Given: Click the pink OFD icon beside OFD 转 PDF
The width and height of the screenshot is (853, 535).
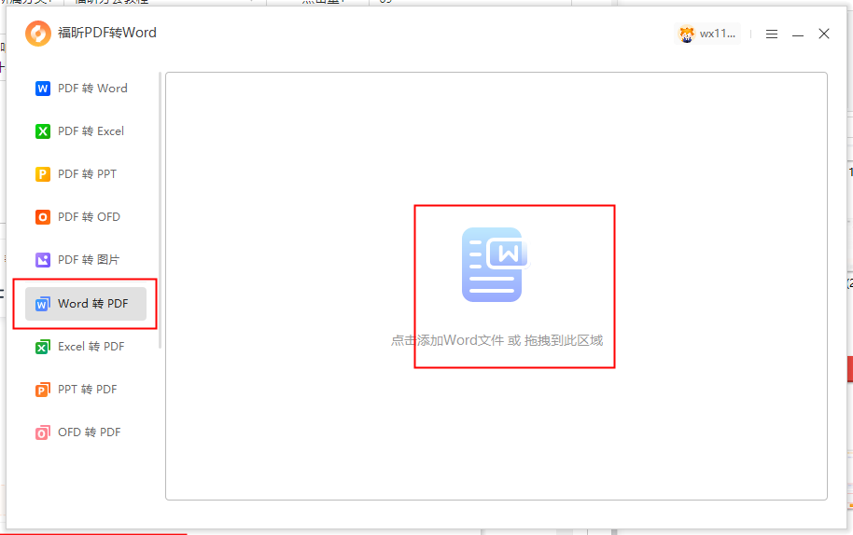Looking at the screenshot, I should pos(43,432).
